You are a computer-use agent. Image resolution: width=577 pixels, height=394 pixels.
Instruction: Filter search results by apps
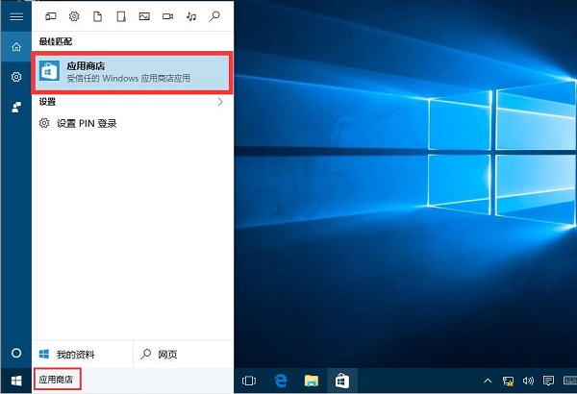(x=50, y=16)
